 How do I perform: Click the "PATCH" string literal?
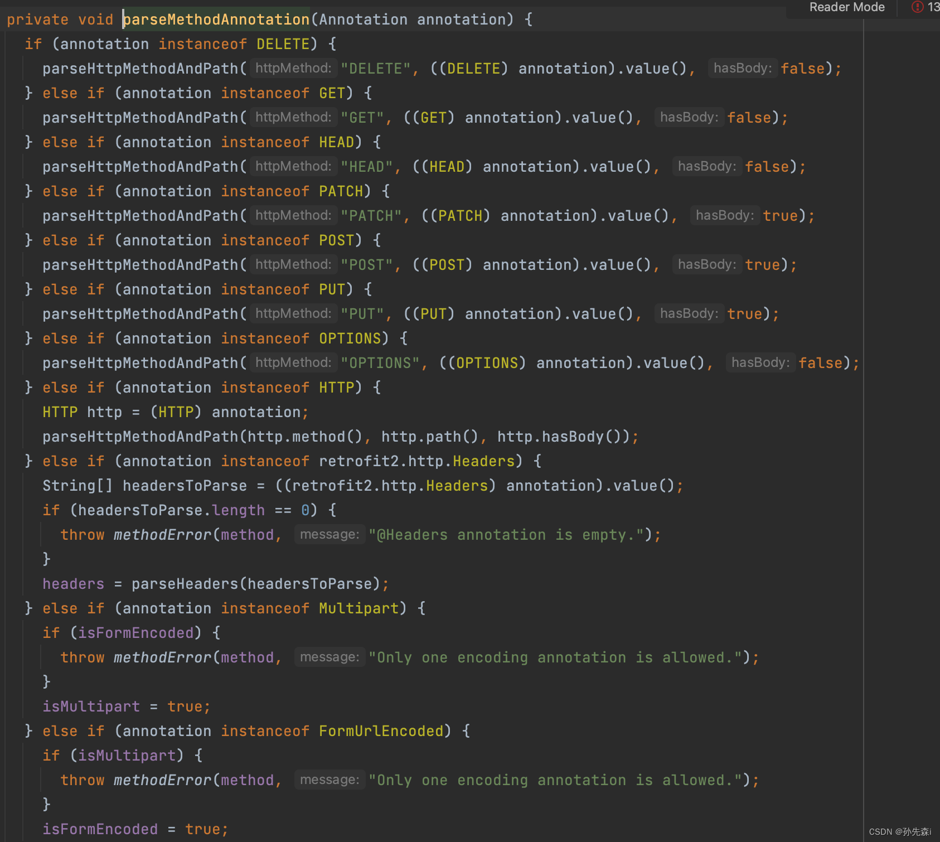click(x=371, y=216)
